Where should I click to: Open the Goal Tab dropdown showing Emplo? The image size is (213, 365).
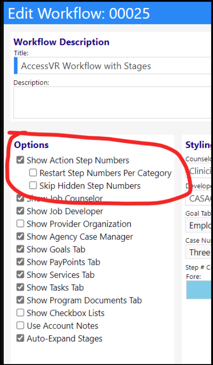[x=199, y=225]
